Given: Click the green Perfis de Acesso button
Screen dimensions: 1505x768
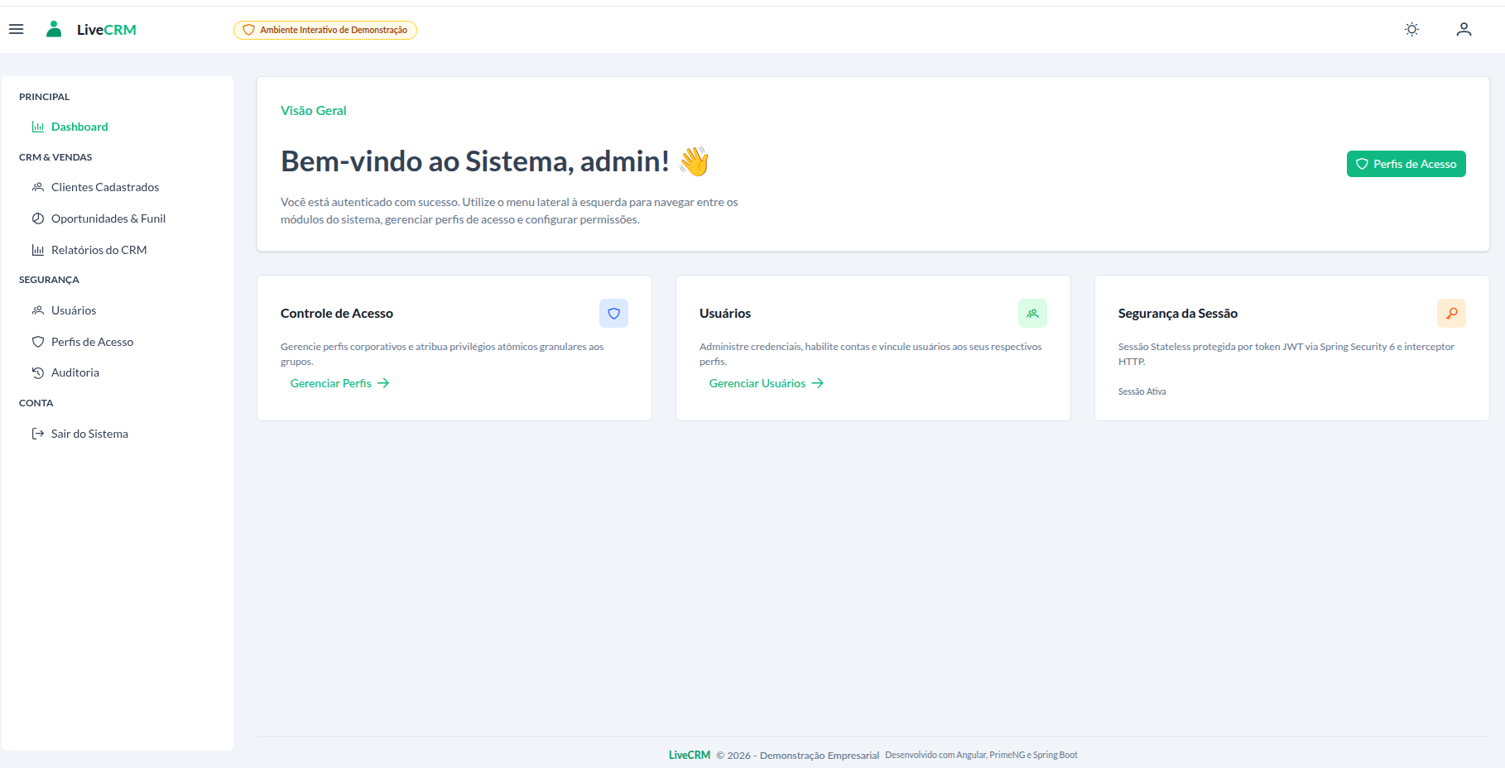Looking at the screenshot, I should pos(1406,164).
